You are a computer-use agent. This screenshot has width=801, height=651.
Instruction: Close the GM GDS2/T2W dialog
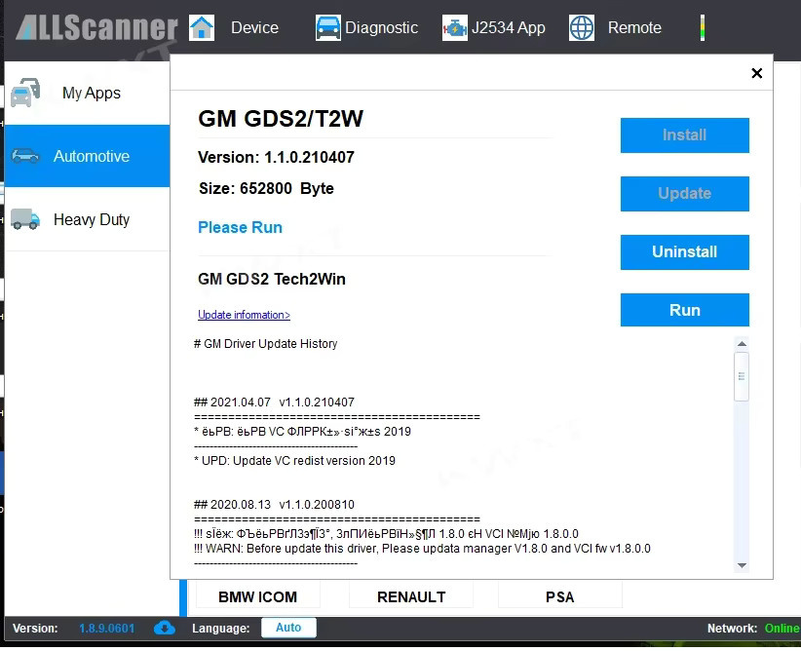[x=757, y=73]
